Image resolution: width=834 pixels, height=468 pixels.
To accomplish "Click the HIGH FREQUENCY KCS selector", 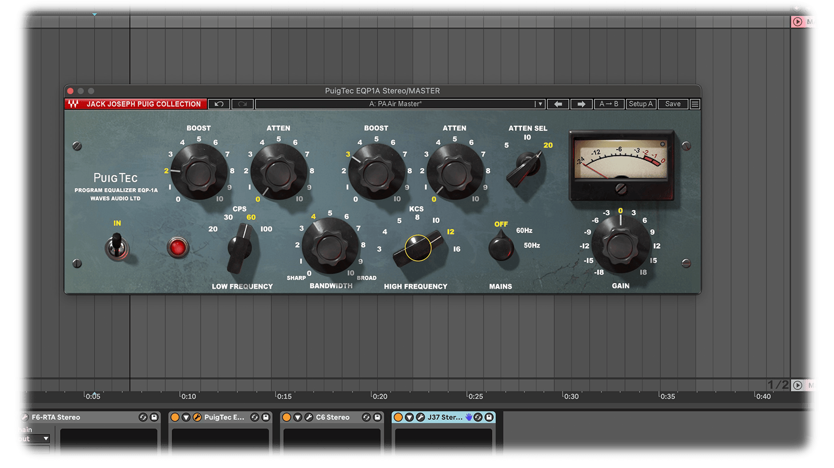I will [419, 248].
